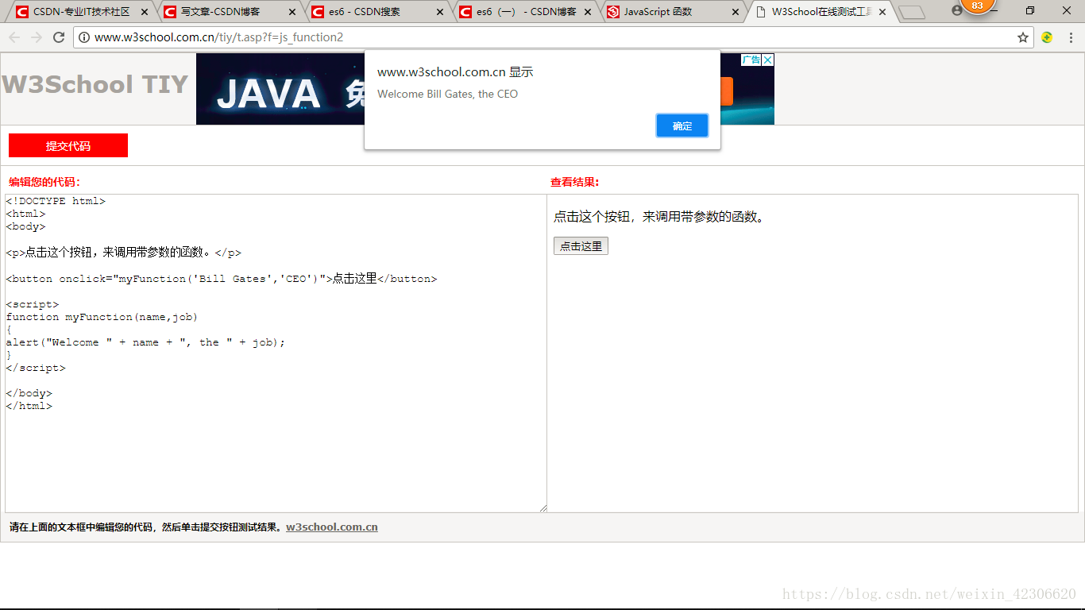The width and height of the screenshot is (1085, 610).
Task: Select the W3School在线测试工具 tab
Action: [821, 12]
